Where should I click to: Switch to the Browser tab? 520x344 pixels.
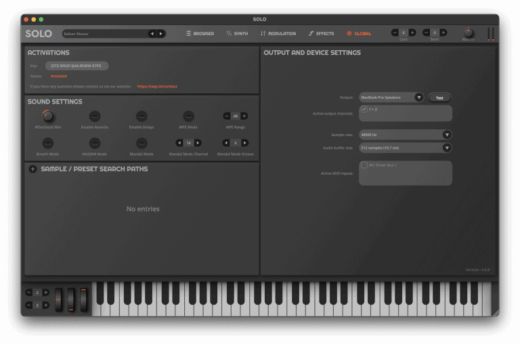[200, 33]
